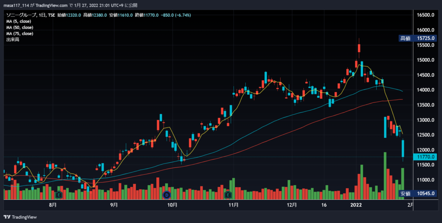Click the earnings E marker in early August
442x223 pixels.
pyautogui.click(x=59, y=195)
